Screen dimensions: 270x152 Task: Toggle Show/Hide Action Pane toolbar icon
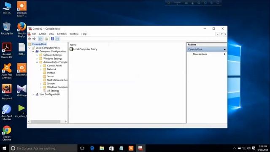(57, 39)
